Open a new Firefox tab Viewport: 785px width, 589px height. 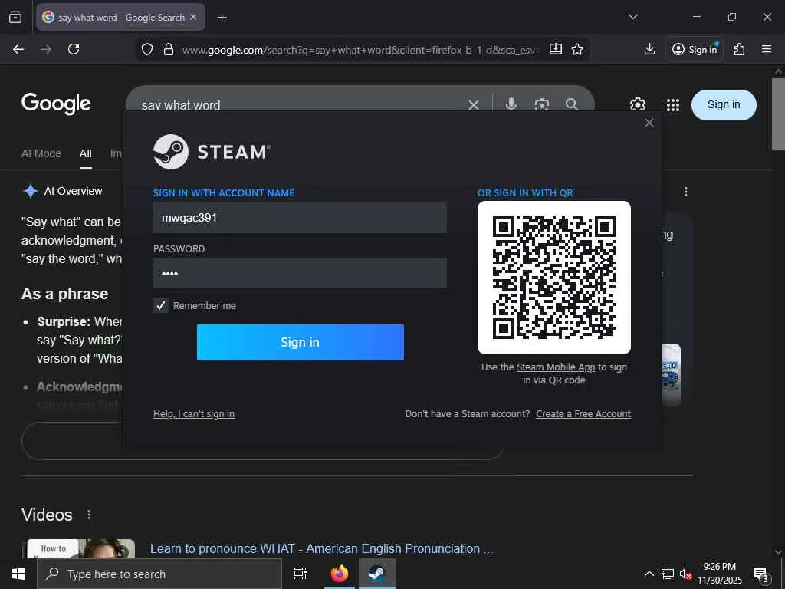[x=222, y=18]
